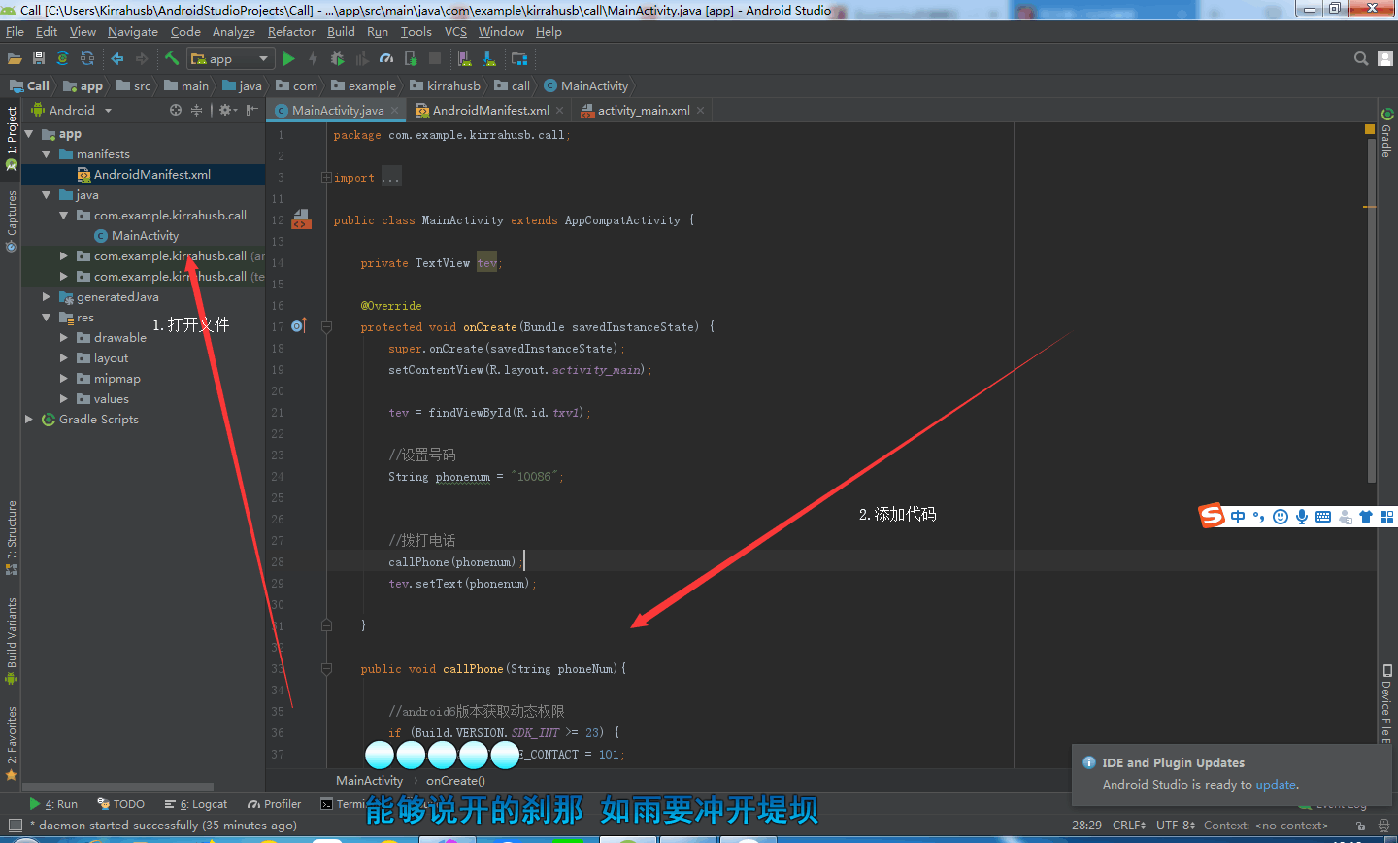Open the VCS menu
The height and width of the screenshot is (843, 1398).
(455, 32)
